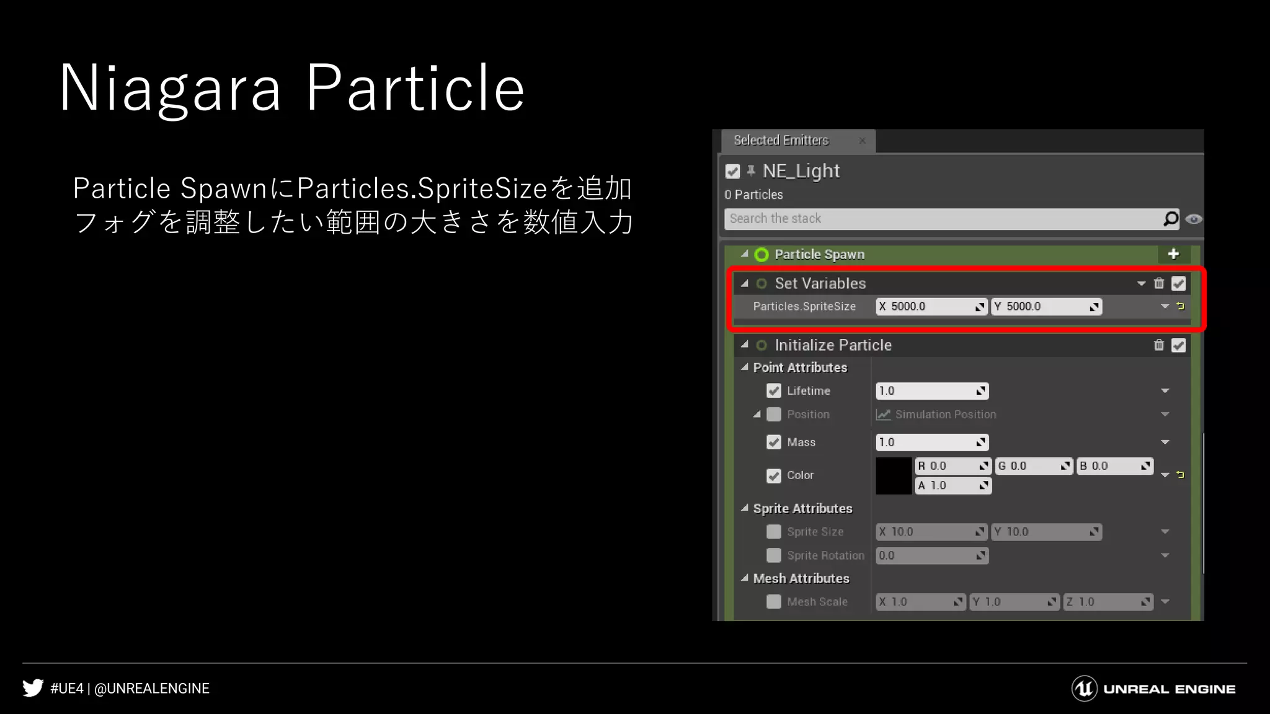1270x714 pixels.
Task: Expand the Position row triangle
Action: (757, 414)
